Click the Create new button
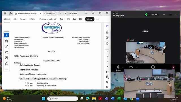Viewport: 181px width, 102px height. [x=73, y=13]
